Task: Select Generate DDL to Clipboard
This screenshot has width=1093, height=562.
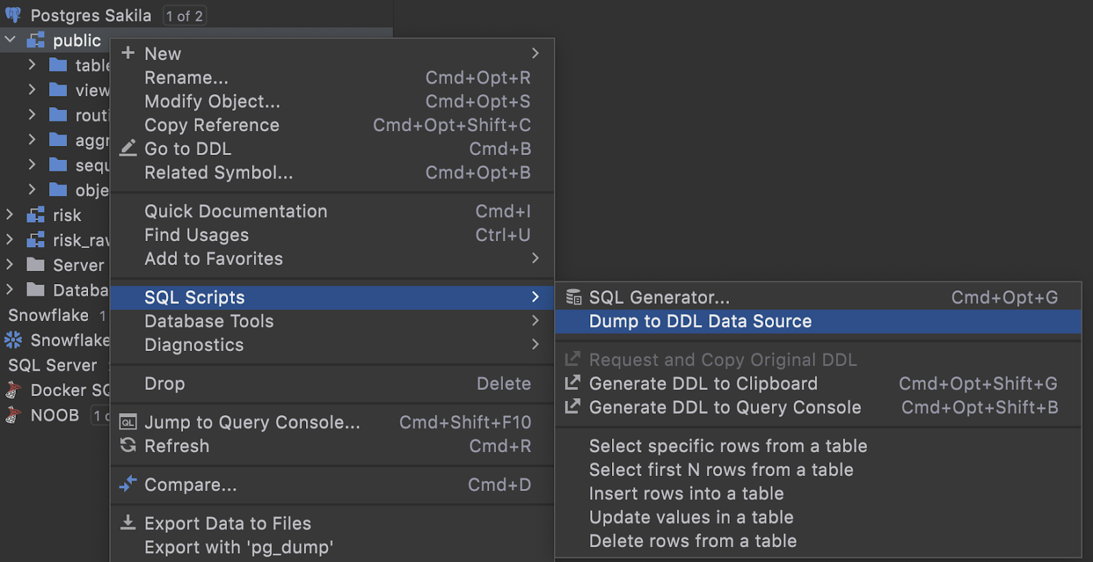Action: pos(703,384)
